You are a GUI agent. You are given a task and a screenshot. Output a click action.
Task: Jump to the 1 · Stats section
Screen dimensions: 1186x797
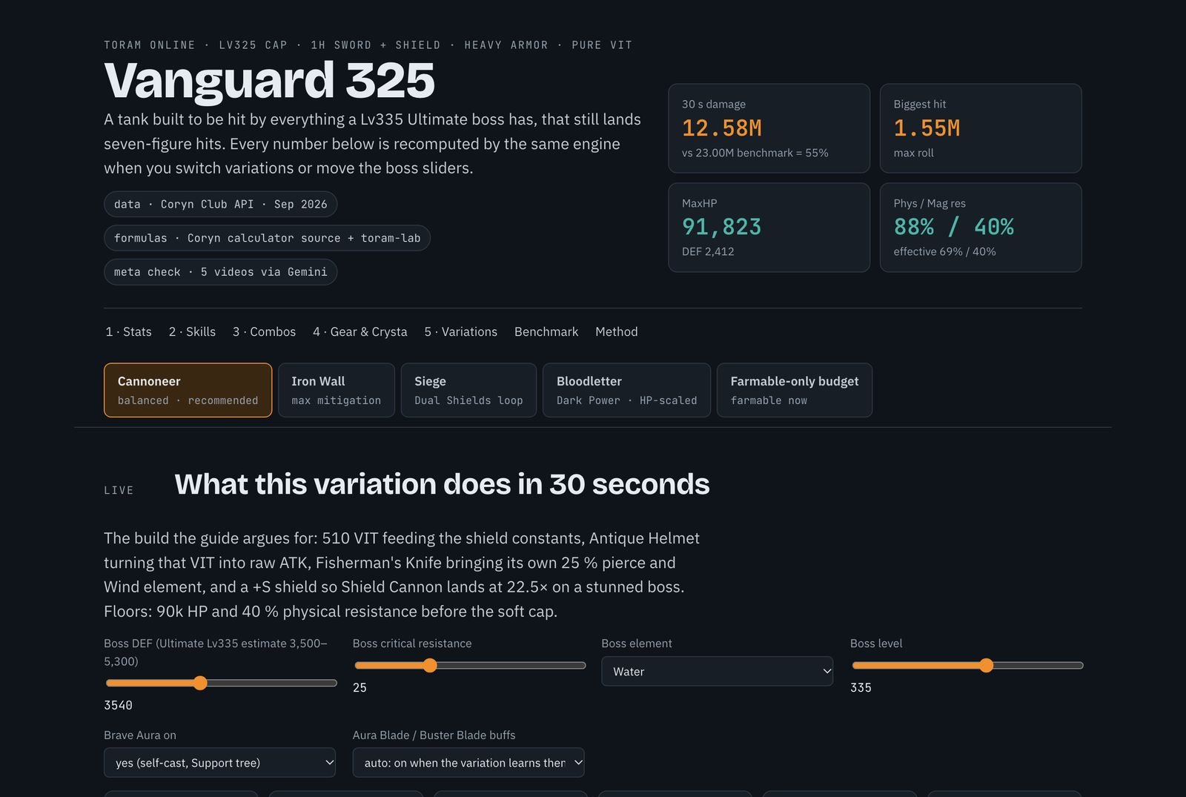pos(128,331)
